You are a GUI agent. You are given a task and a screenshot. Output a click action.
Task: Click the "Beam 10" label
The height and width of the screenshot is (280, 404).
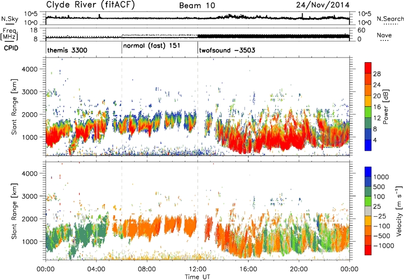pos(197,6)
